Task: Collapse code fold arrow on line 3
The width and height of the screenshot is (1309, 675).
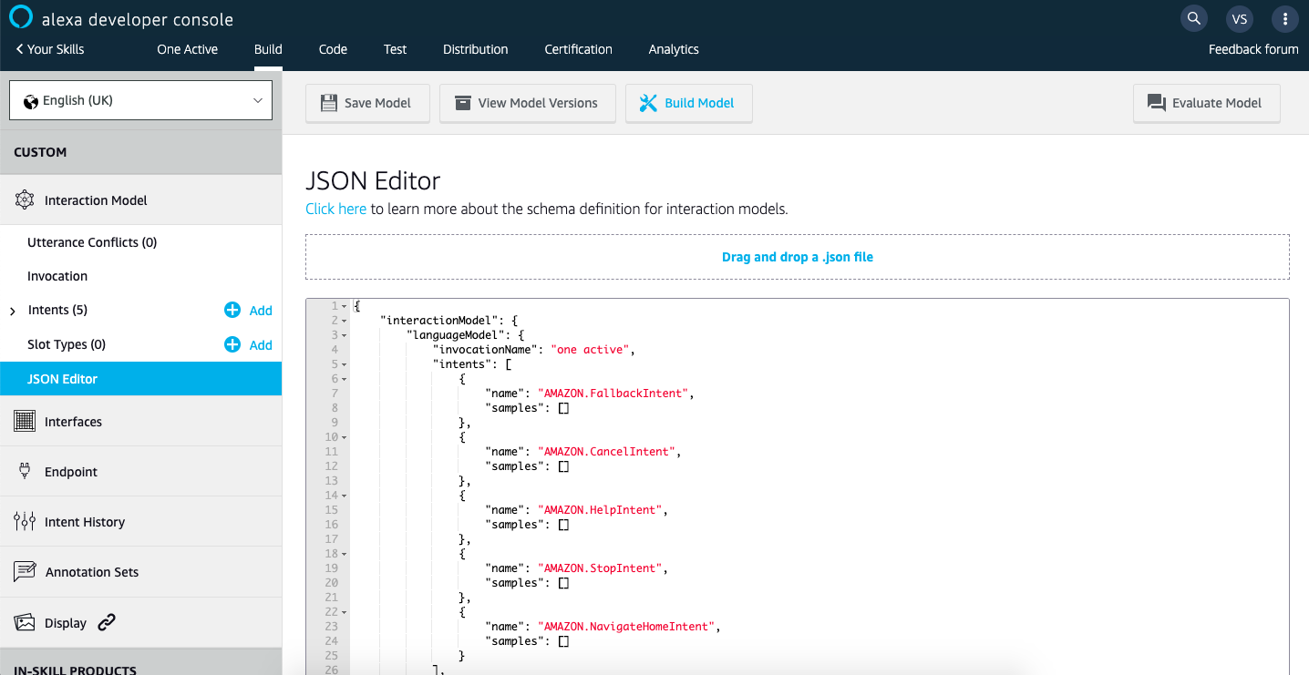Action: (344, 335)
